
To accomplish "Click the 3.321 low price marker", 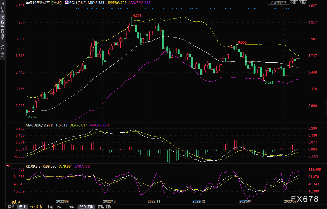I will (x=269, y=82).
